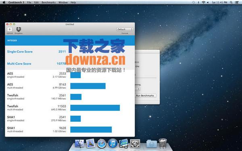
Task: Click the INTEGER section header
Action: tap(70, 41)
